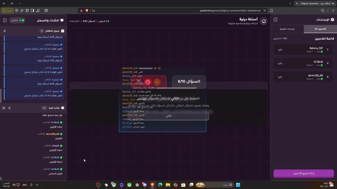Kick player akrm239_AB

point(280,77)
